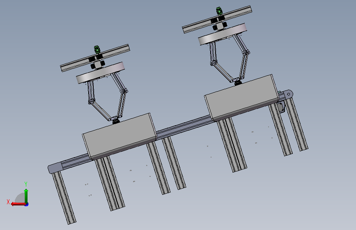Click the blue Z axis dot of the triad
Viewport: 356px width, 230px height.
[x=27, y=205]
